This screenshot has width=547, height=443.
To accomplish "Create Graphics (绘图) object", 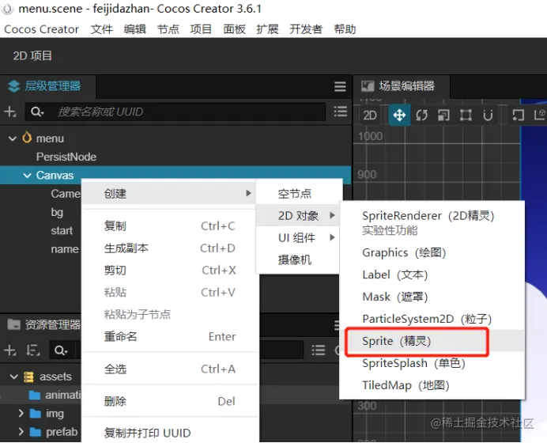I will (x=432, y=252).
